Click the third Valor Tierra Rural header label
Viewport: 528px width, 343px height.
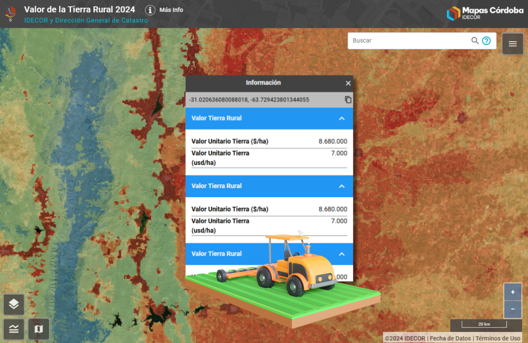point(216,254)
